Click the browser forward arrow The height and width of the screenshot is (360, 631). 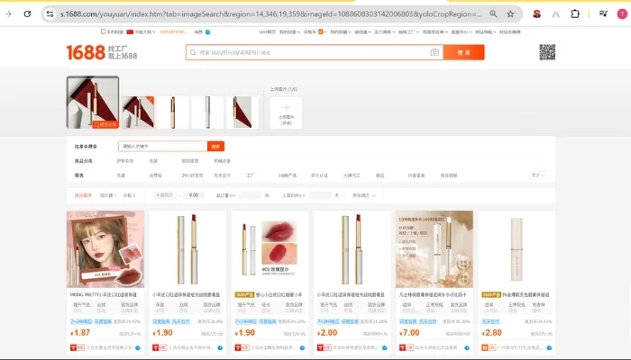(x=8, y=14)
